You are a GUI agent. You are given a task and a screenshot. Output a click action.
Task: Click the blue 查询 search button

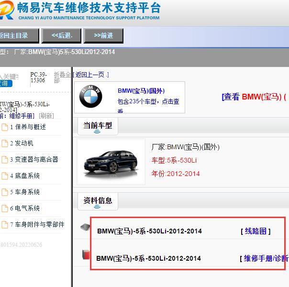pos(6,83)
